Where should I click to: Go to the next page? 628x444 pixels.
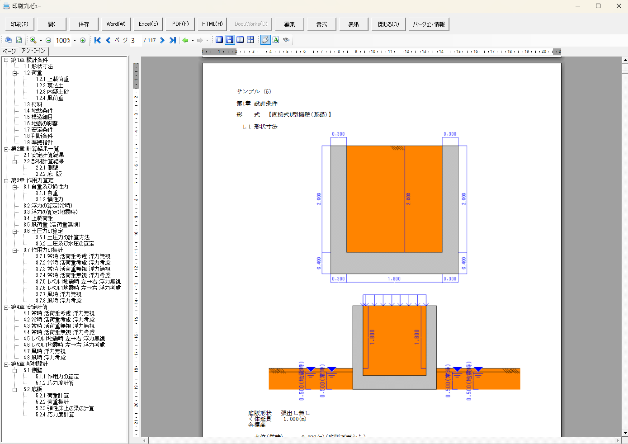tap(162, 40)
